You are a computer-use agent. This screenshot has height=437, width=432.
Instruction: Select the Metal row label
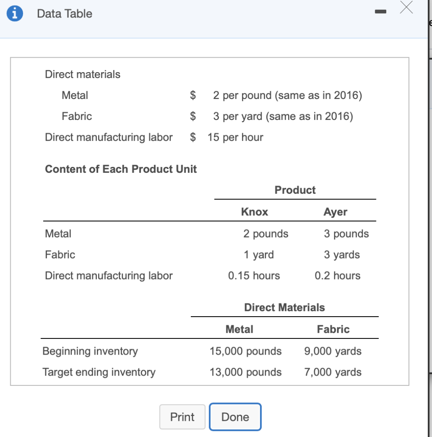pos(58,233)
